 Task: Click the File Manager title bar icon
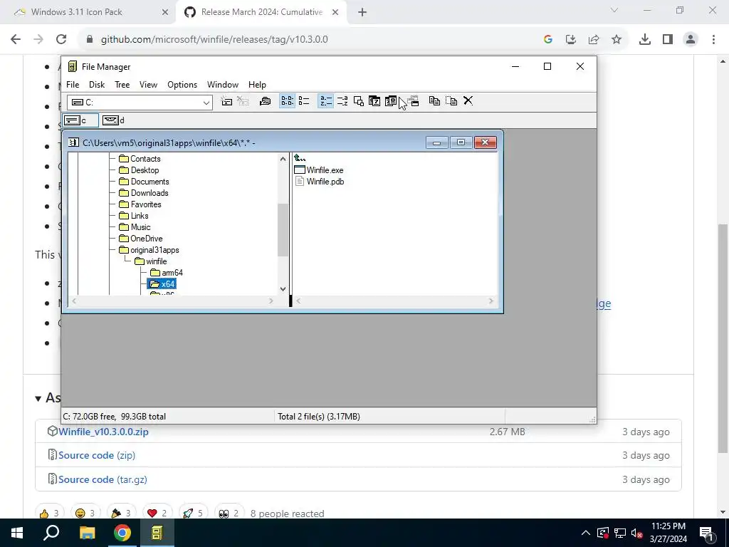pos(72,66)
